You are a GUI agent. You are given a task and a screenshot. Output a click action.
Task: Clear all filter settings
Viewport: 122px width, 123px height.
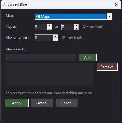pyautogui.click(x=42, y=103)
